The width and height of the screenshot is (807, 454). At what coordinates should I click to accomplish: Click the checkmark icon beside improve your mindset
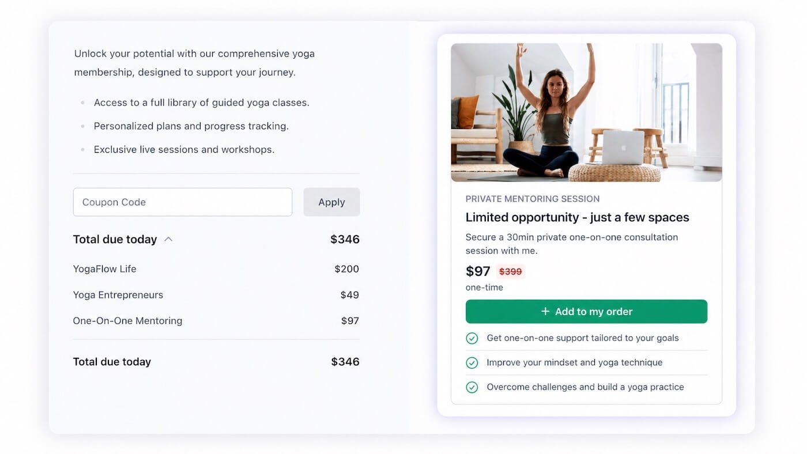472,363
